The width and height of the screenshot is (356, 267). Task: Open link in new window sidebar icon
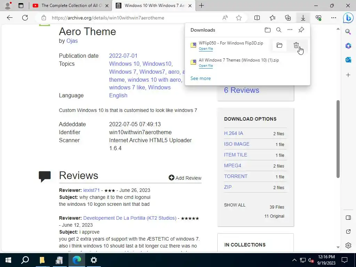(x=348, y=232)
